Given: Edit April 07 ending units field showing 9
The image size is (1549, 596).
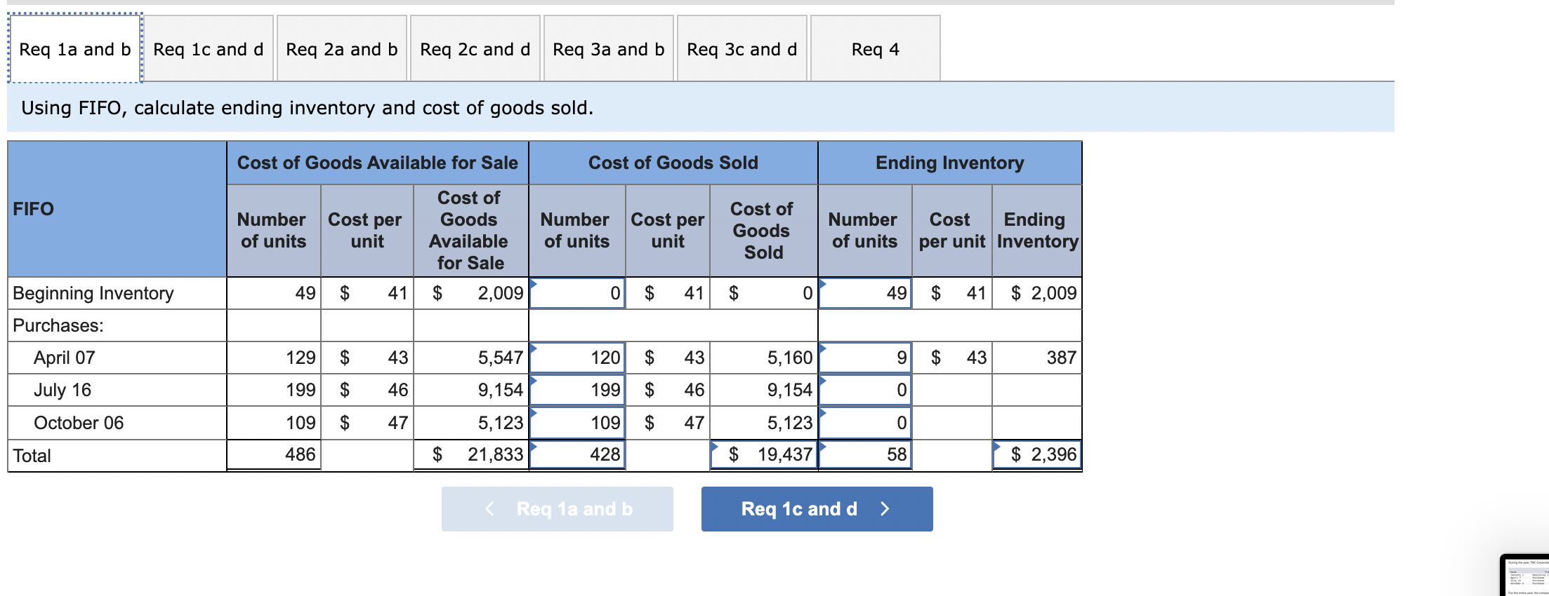Looking at the screenshot, I should [865, 358].
